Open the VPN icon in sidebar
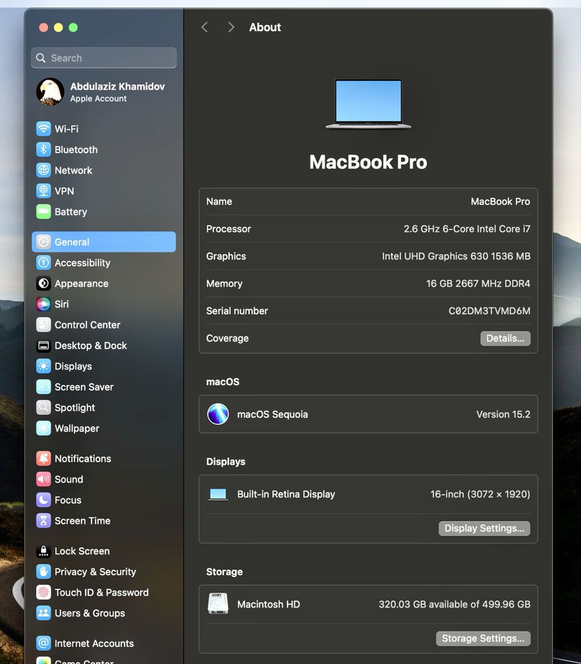The width and height of the screenshot is (581, 664). coord(43,191)
